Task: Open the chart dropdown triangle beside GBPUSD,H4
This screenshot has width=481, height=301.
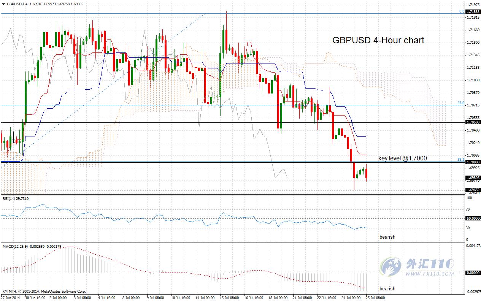Action: 4,4
